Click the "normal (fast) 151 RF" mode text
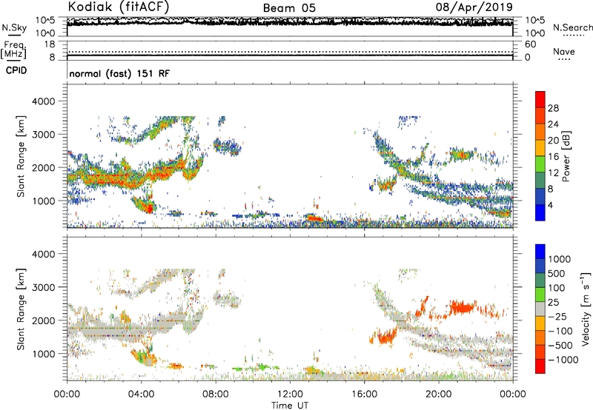This screenshot has height=410, width=593. point(119,73)
